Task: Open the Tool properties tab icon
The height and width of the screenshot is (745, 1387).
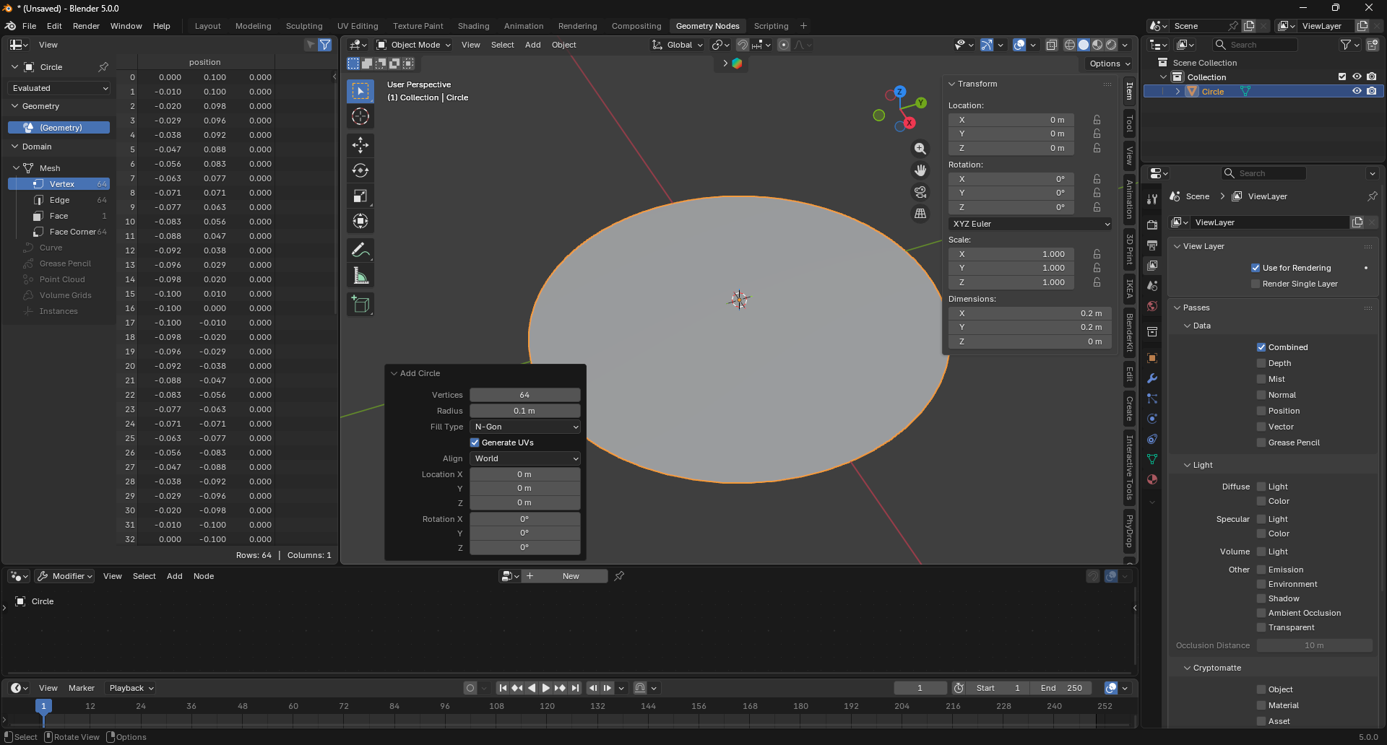Action: [x=1152, y=199]
